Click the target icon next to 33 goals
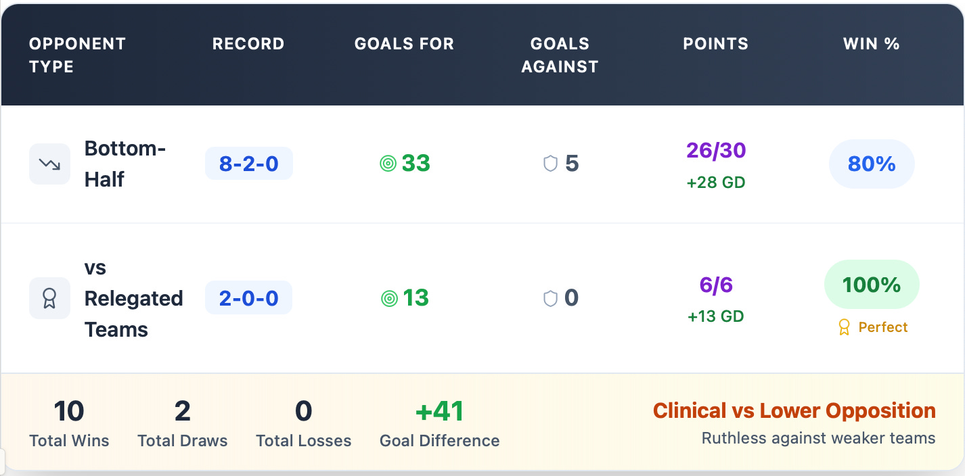This screenshot has width=965, height=476. 388,164
